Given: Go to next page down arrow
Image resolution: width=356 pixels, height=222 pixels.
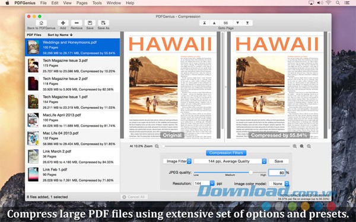Looking at the screenshot, I should (x=237, y=23).
